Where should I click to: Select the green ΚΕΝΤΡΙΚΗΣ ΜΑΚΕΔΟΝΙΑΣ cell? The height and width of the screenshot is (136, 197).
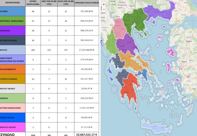12,21
